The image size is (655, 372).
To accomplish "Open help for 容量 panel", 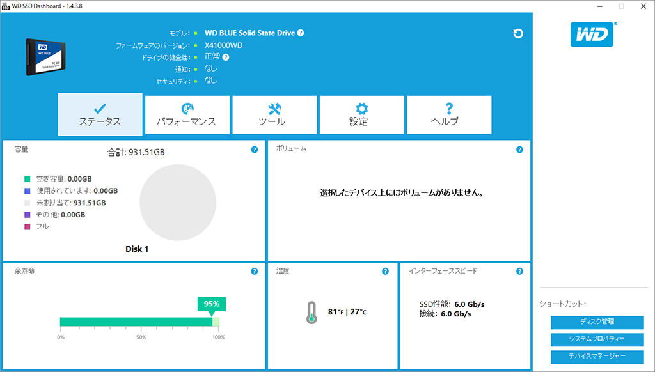I will click(x=255, y=150).
